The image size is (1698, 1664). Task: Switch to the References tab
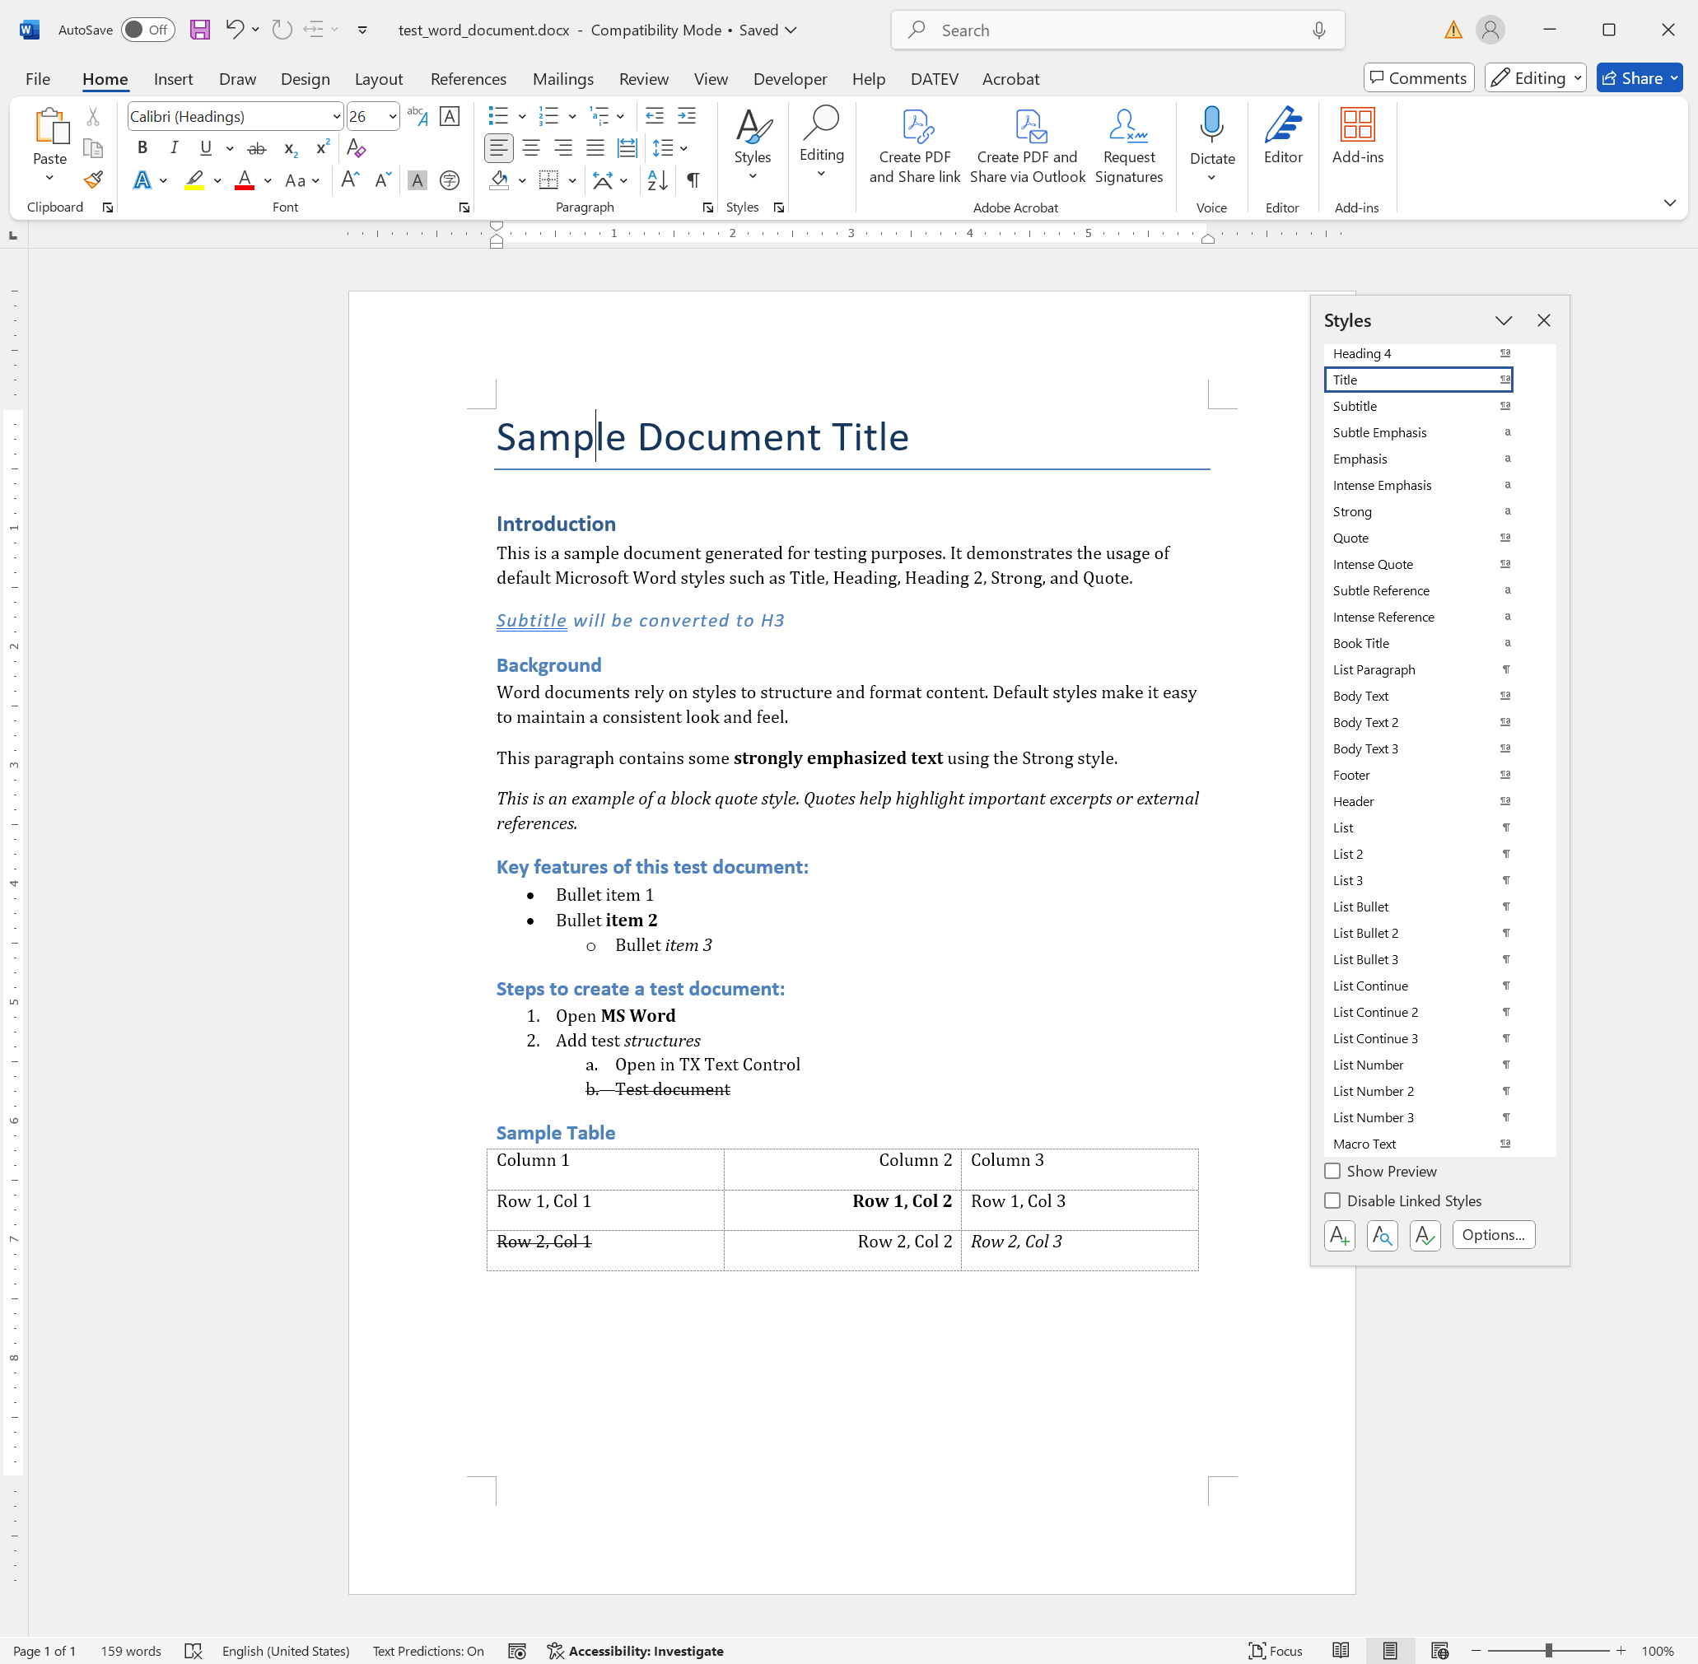click(x=469, y=79)
